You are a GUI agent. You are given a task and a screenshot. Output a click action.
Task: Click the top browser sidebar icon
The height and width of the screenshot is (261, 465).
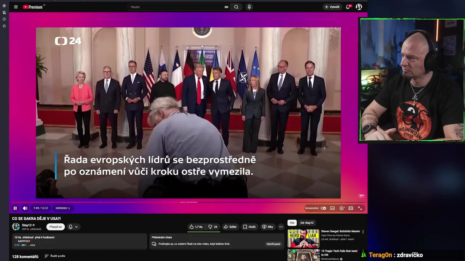click(x=4, y=6)
